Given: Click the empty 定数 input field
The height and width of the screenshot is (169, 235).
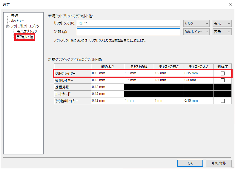Looking at the screenshot, I should coord(128,32).
